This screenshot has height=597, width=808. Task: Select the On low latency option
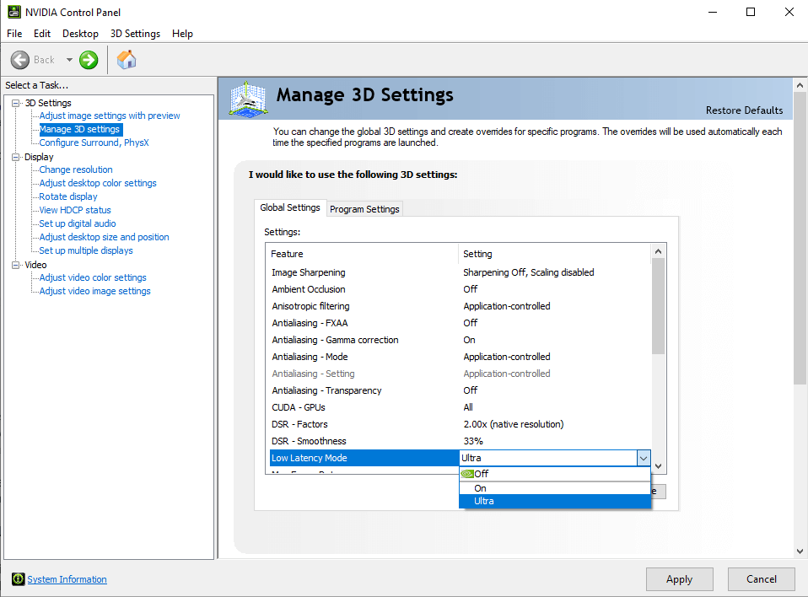(480, 487)
